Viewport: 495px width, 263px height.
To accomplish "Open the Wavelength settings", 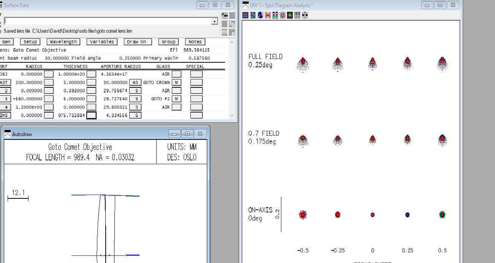I will tap(63, 42).
